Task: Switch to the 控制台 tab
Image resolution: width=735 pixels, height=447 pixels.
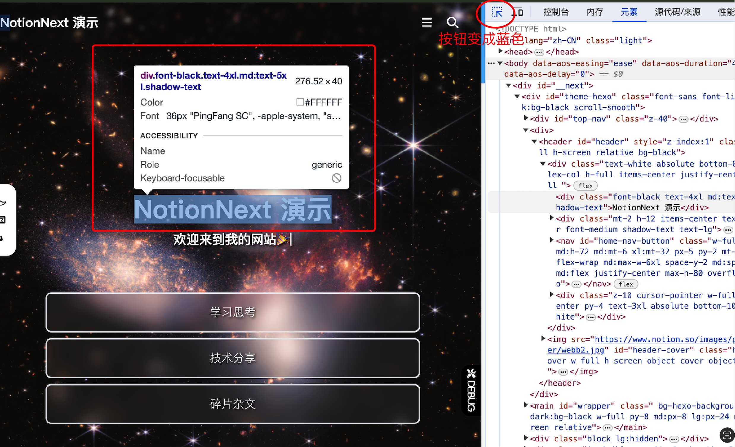Action: 556,12
